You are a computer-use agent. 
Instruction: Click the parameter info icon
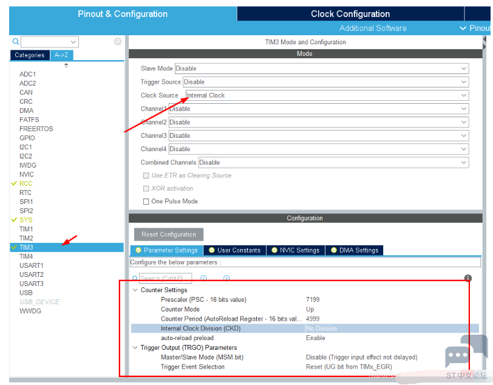click(468, 278)
